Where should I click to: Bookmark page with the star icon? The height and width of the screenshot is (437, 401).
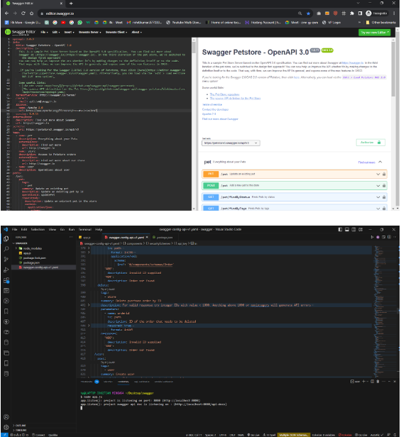[x=308, y=13]
